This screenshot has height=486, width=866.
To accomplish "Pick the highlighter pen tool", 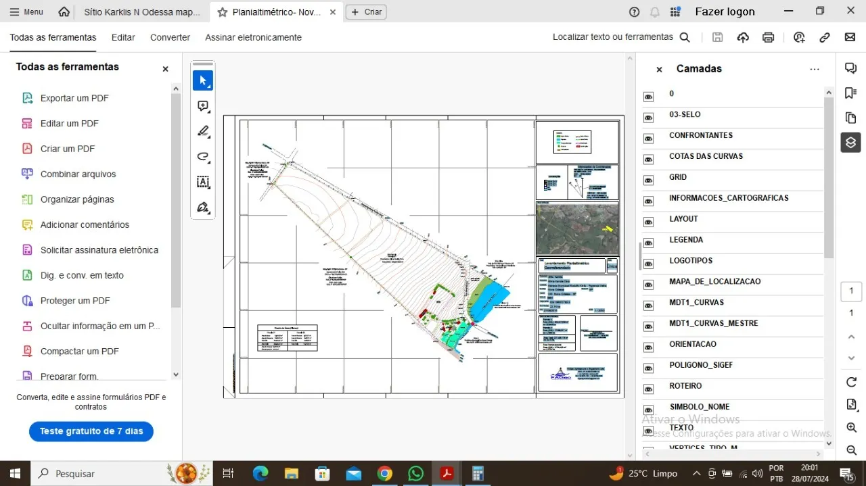I will 203,131.
